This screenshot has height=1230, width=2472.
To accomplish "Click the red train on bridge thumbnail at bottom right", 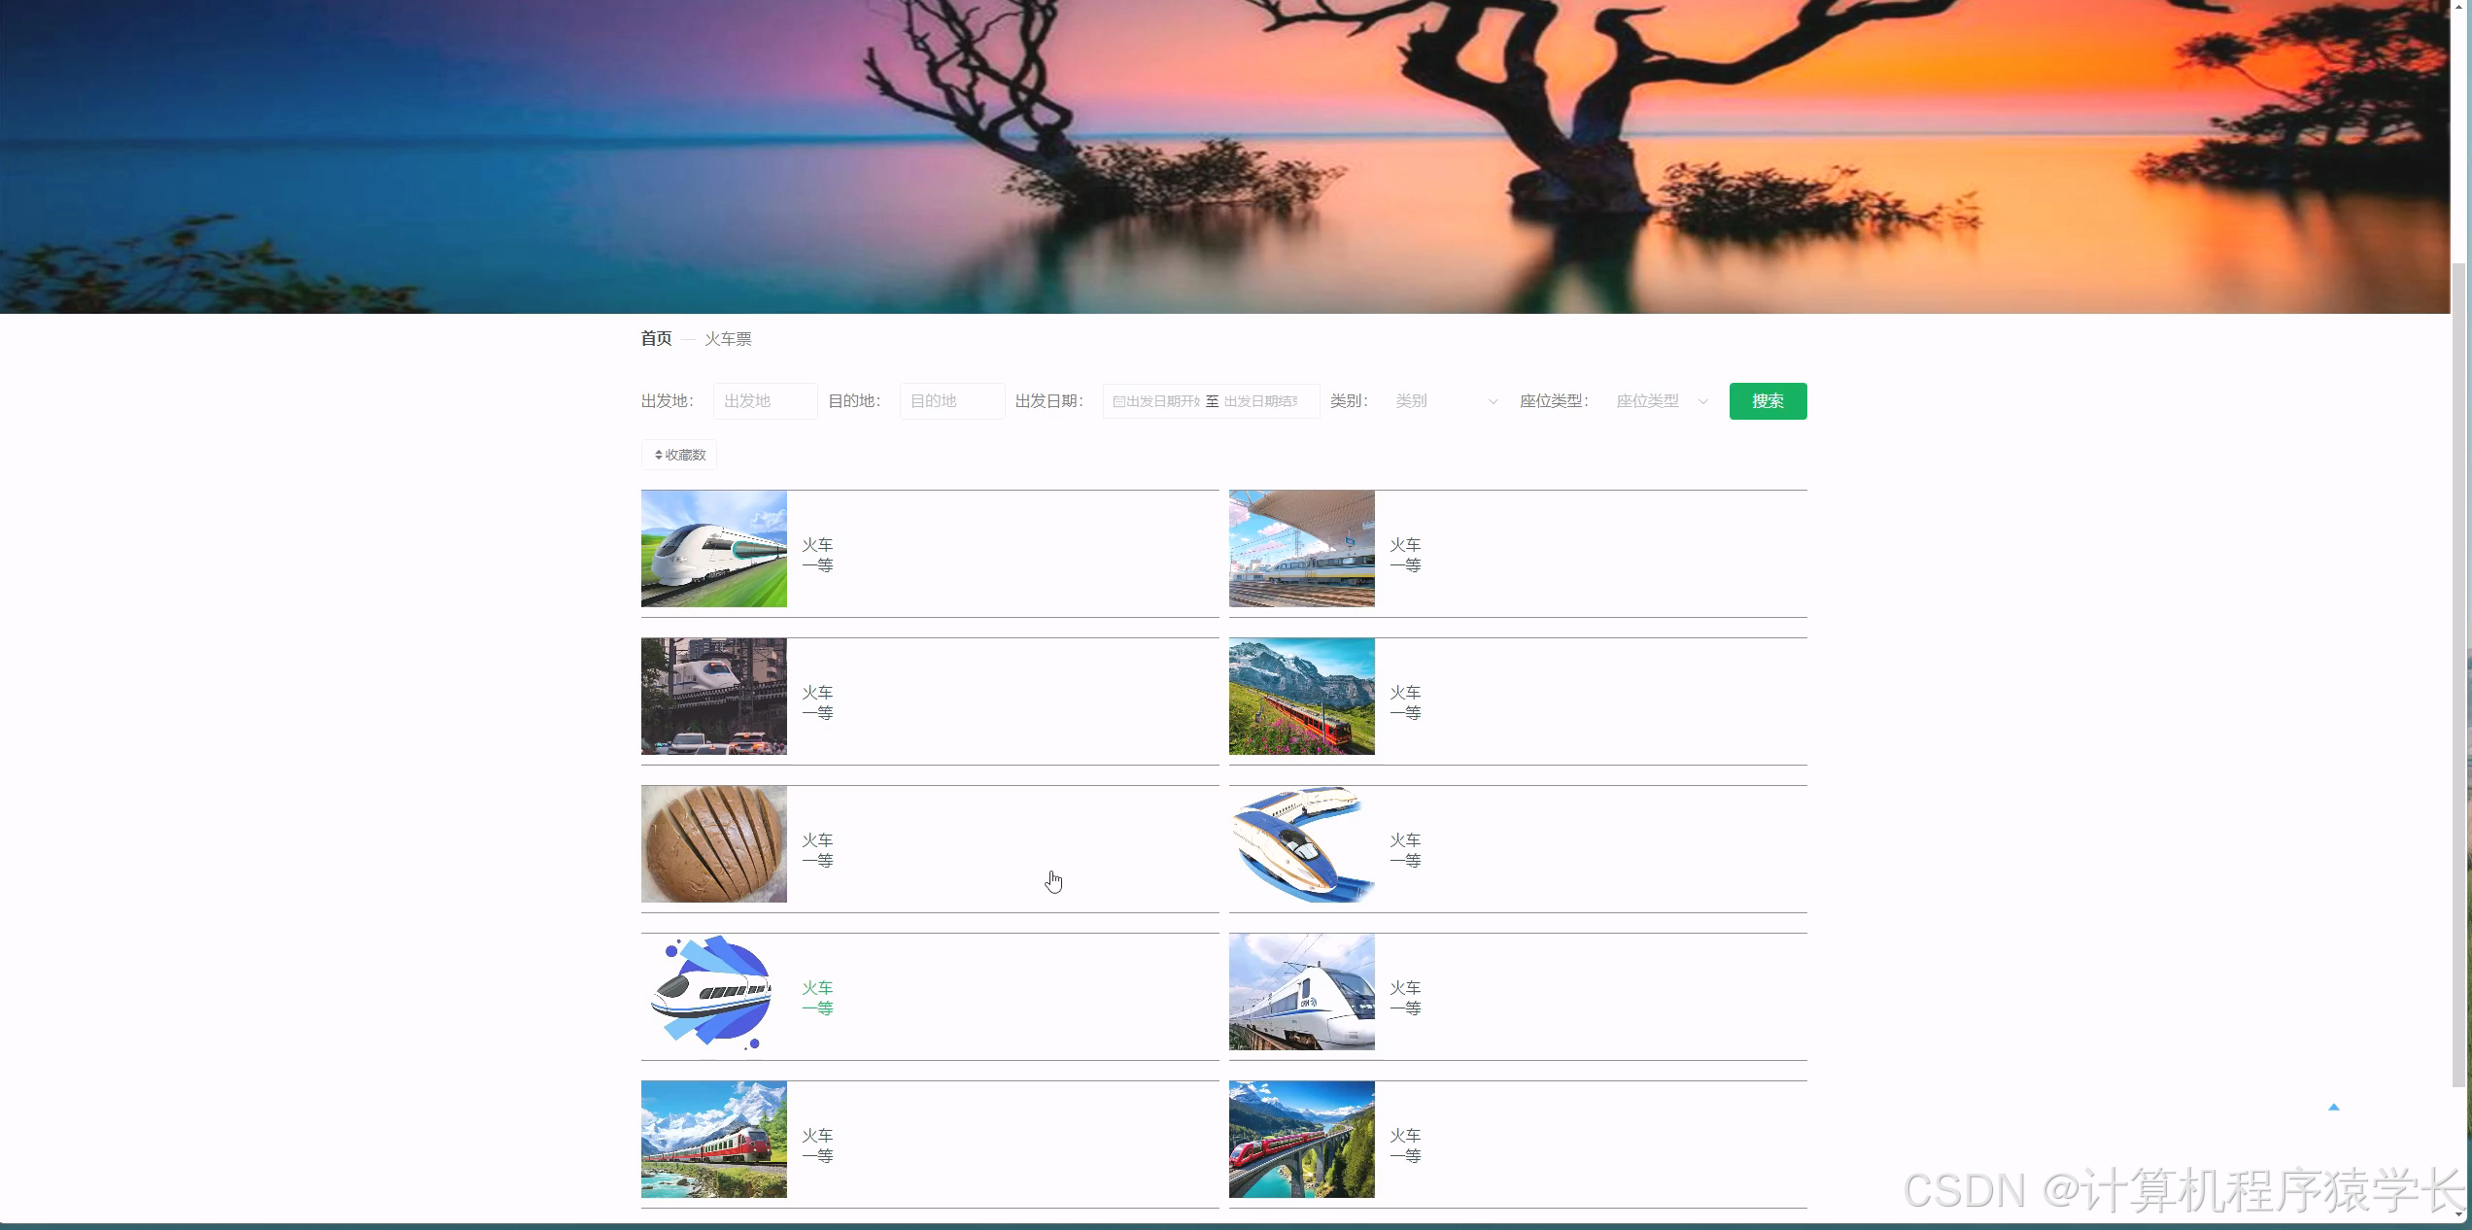I will click(1301, 1139).
